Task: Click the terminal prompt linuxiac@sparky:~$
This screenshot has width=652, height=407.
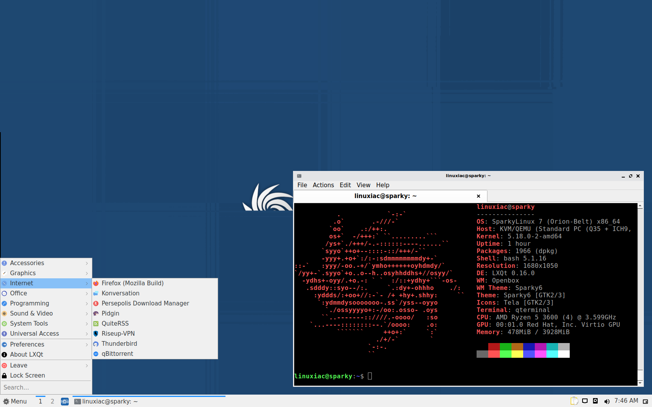Action: click(329, 376)
